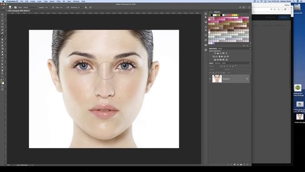Select the Move tool
This screenshot has width=305, height=172.
tap(2, 15)
